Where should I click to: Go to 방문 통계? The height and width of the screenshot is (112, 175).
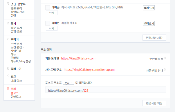[16, 28]
